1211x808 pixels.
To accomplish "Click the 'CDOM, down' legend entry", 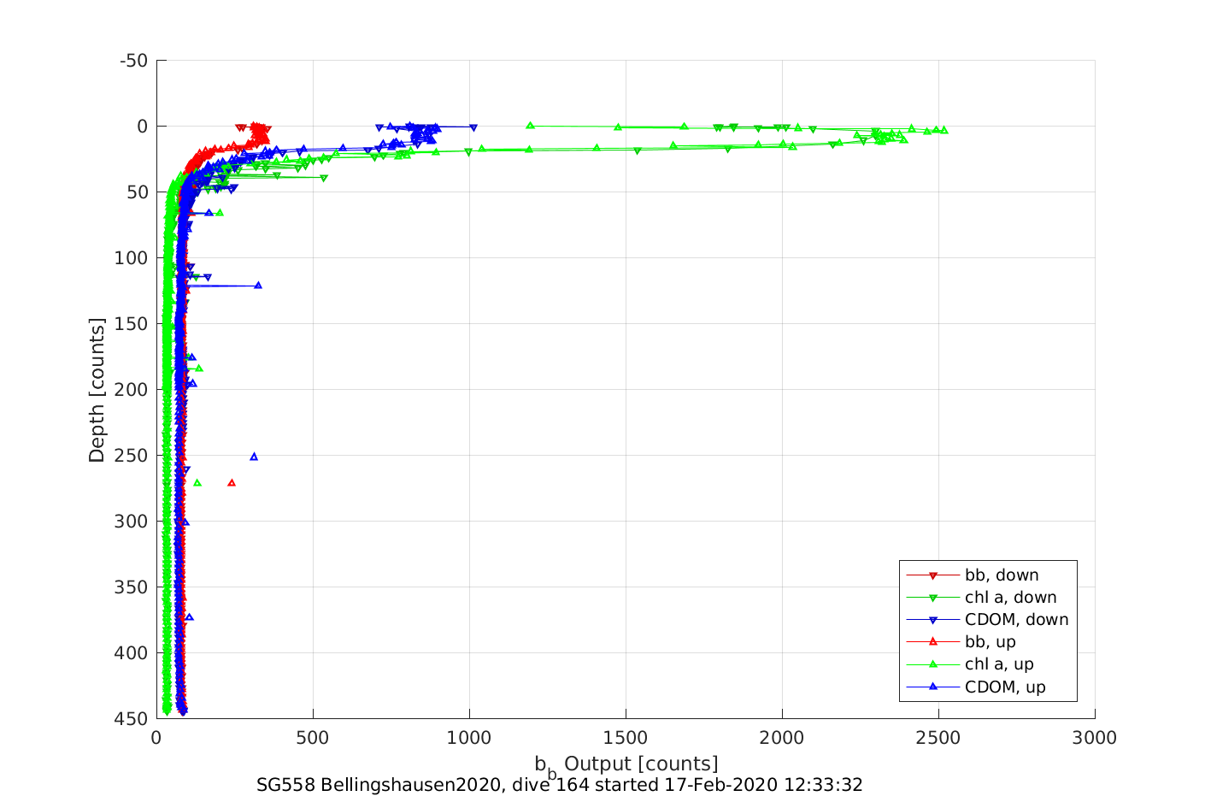I will pos(987,620).
